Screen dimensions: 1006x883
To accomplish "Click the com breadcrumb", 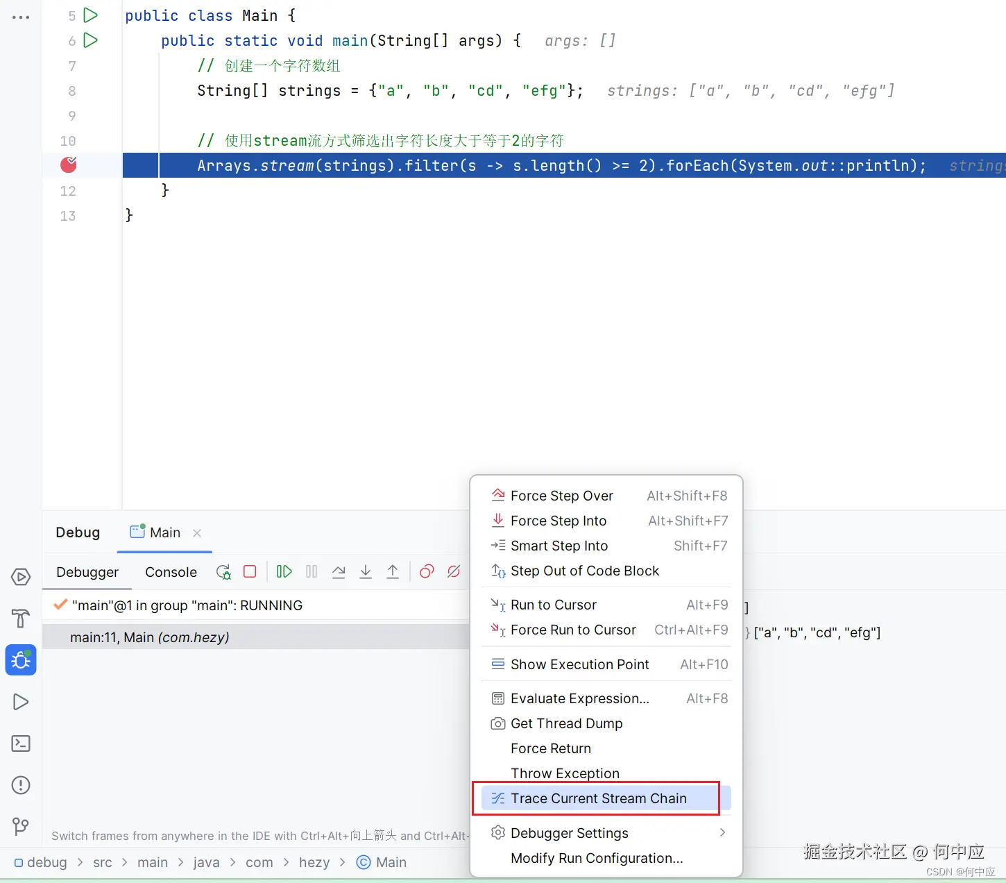I will tap(259, 862).
